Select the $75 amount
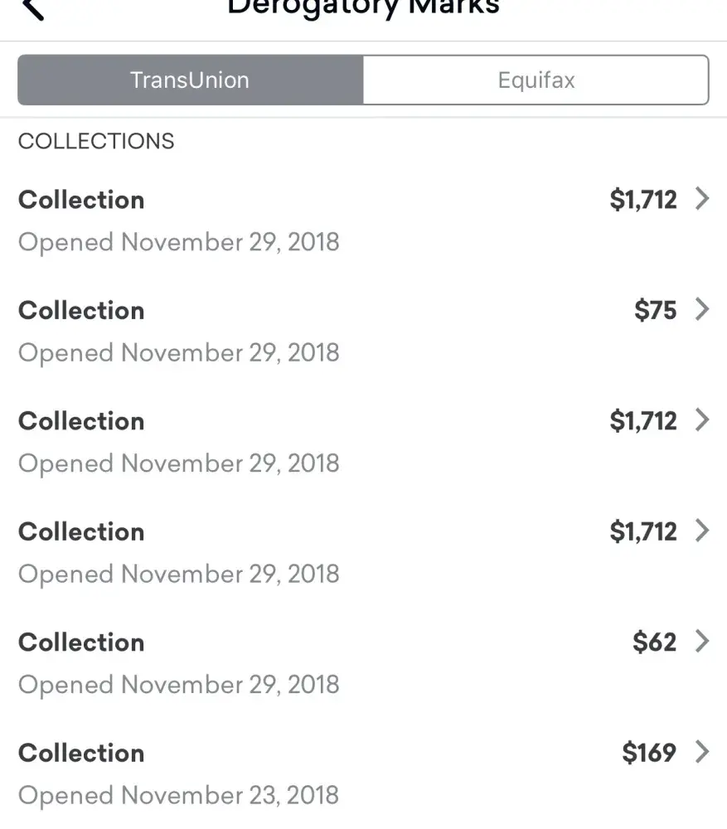The height and width of the screenshot is (829, 727). pos(655,310)
